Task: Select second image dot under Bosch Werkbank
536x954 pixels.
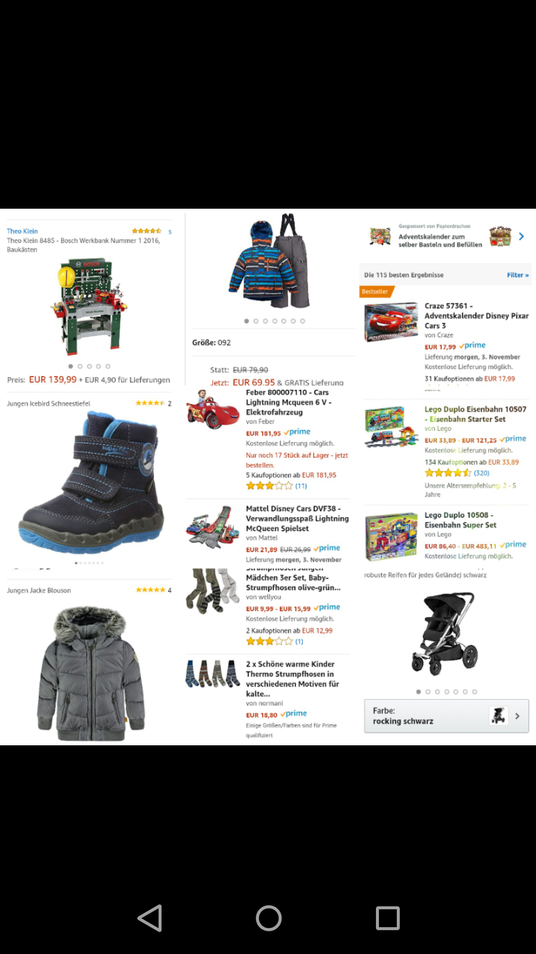Action: click(80, 367)
